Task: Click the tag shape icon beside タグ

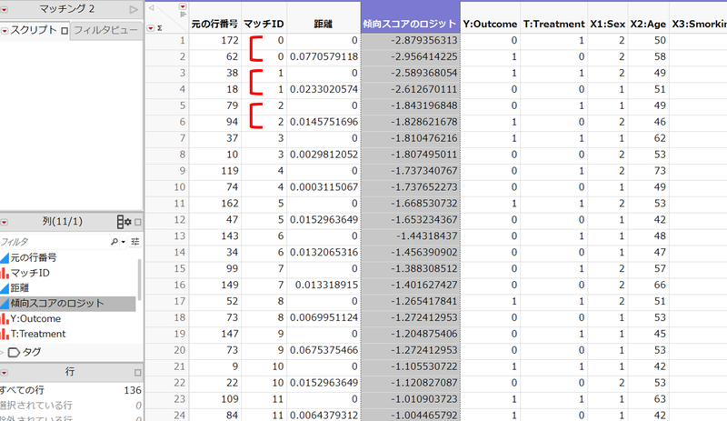Action: pyautogui.click(x=14, y=353)
